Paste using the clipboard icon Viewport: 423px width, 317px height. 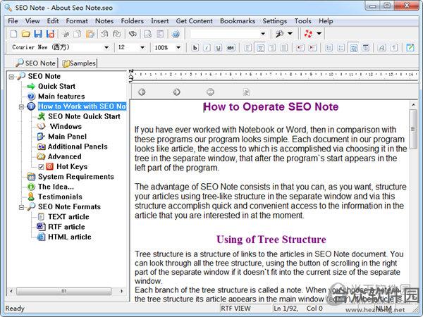[x=90, y=34]
